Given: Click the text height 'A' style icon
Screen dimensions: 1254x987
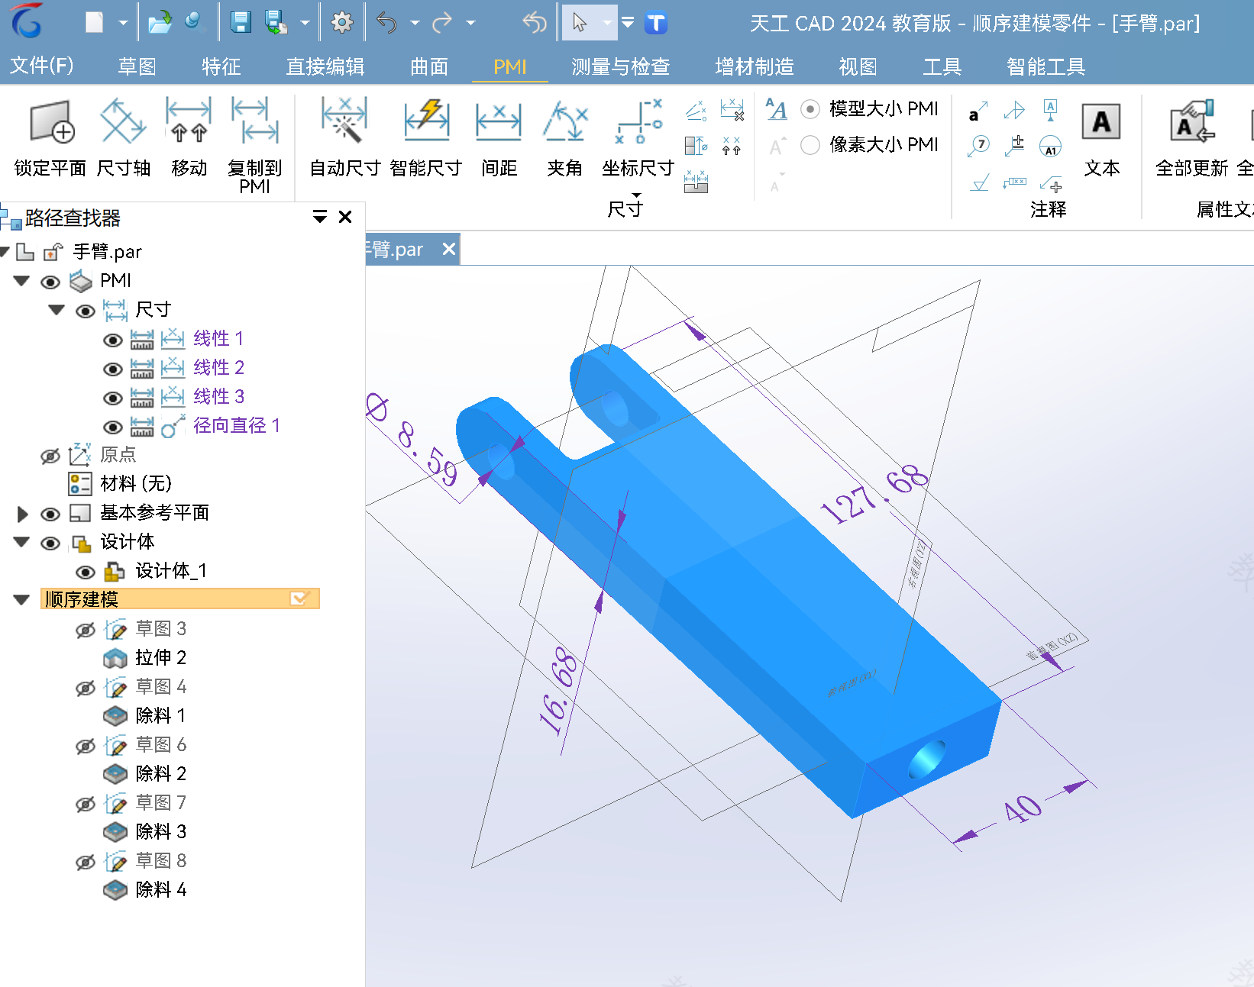Looking at the screenshot, I should pos(776,109).
